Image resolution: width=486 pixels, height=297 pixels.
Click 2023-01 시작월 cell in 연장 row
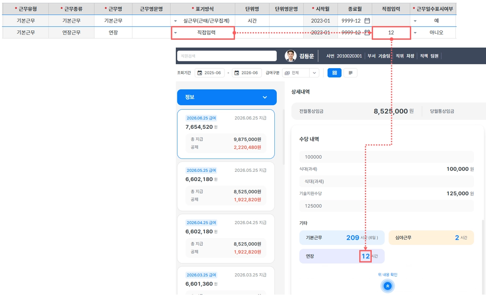pos(321,33)
